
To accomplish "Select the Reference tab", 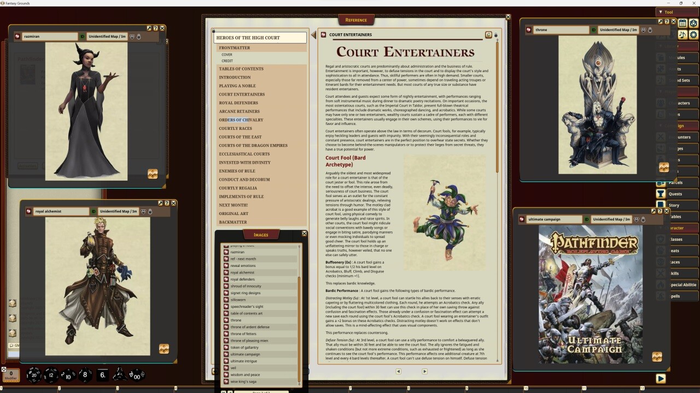I will 356,20.
